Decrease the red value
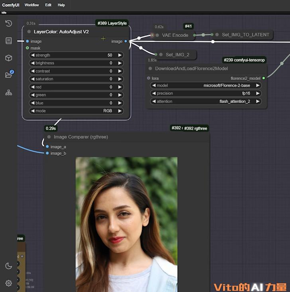 coord(33,87)
